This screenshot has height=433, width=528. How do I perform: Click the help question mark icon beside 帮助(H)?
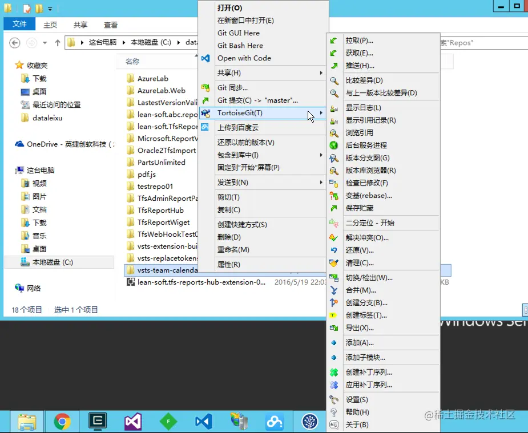[334, 412]
